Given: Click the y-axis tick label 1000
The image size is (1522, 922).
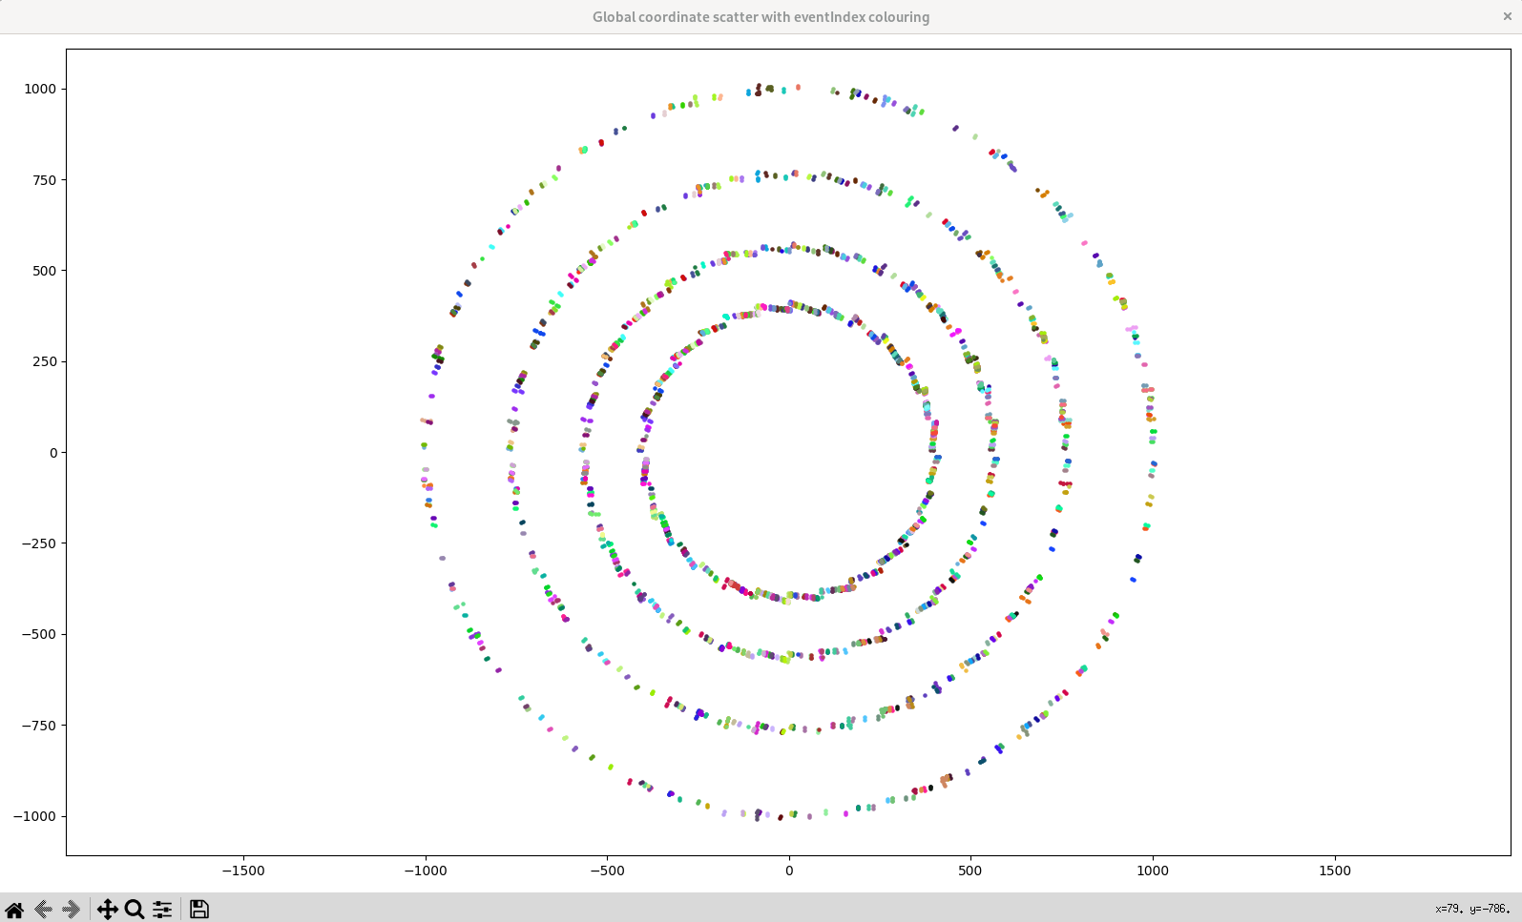Looking at the screenshot, I should pos(40,89).
